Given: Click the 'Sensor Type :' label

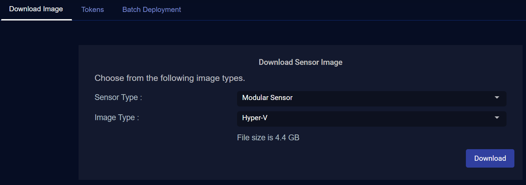Looking at the screenshot, I should [x=118, y=97].
